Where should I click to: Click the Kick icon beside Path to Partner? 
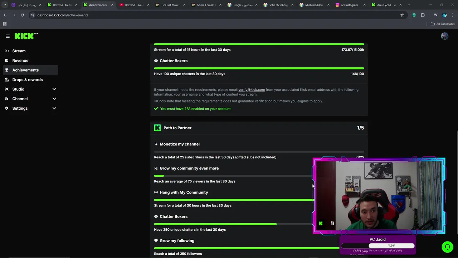tap(157, 128)
